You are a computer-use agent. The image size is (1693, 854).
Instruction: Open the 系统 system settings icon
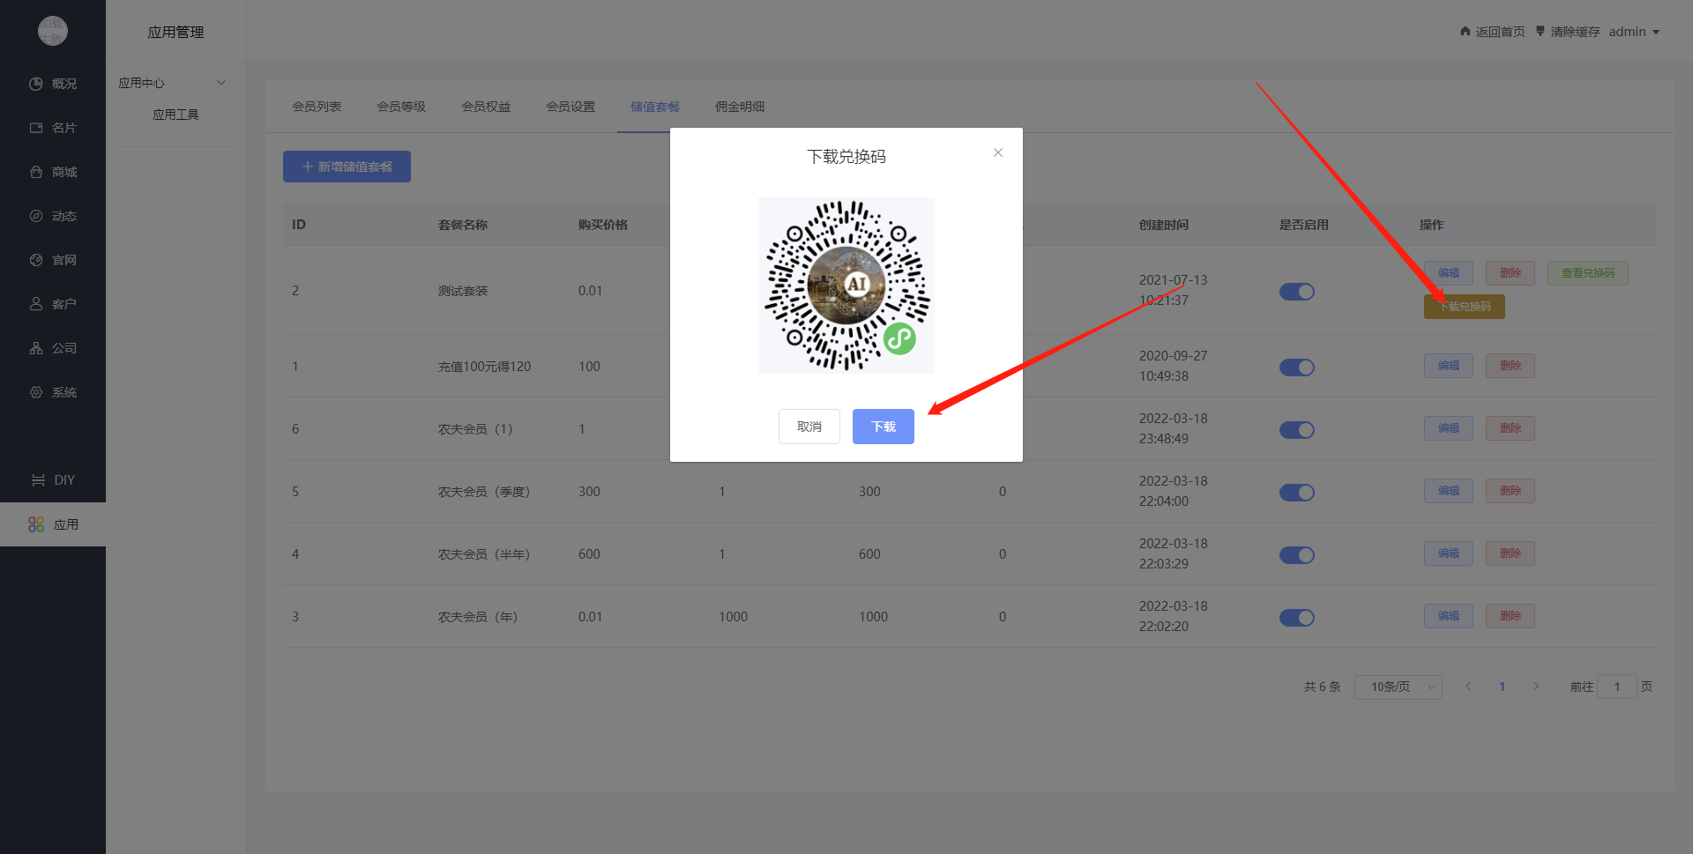click(36, 392)
